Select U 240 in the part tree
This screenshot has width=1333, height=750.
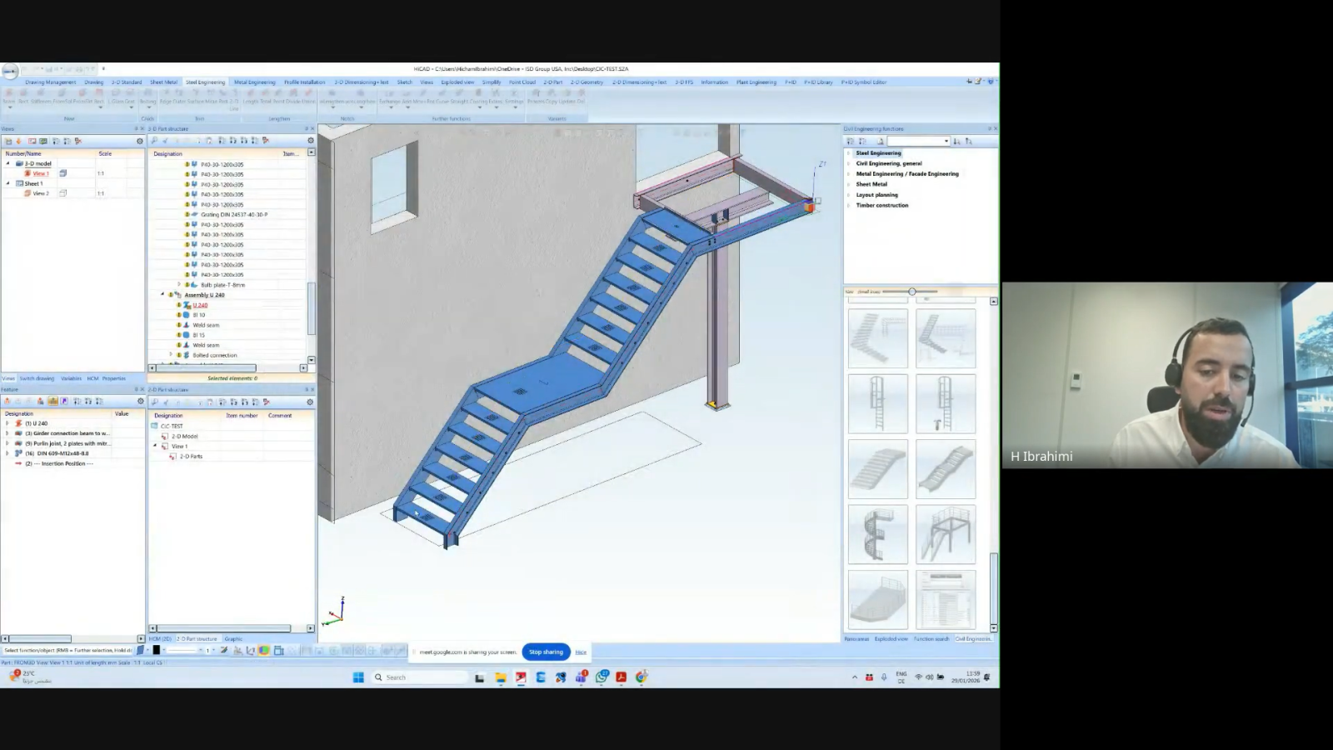pyautogui.click(x=200, y=305)
